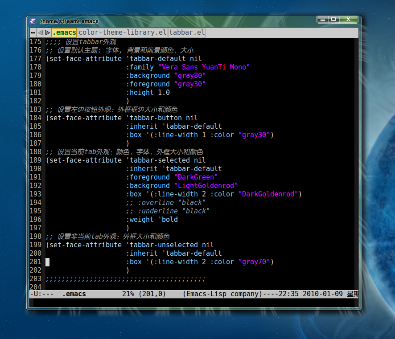This screenshot has width=395, height=339.
Task: Click the commented :underline "black" line
Action: pyautogui.click(x=168, y=211)
